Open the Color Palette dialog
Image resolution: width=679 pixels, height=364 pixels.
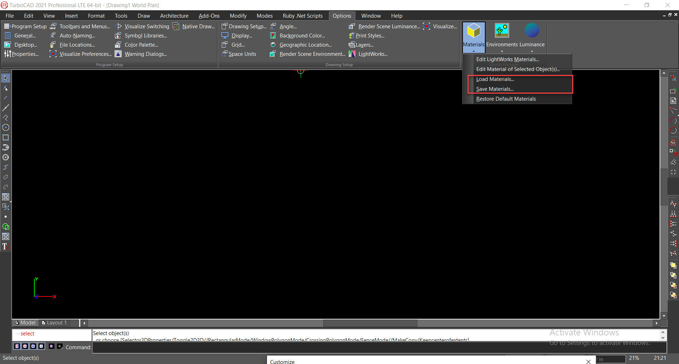pyautogui.click(x=137, y=45)
